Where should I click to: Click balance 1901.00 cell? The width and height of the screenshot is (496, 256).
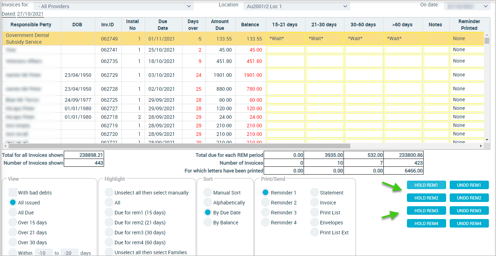coord(250,75)
